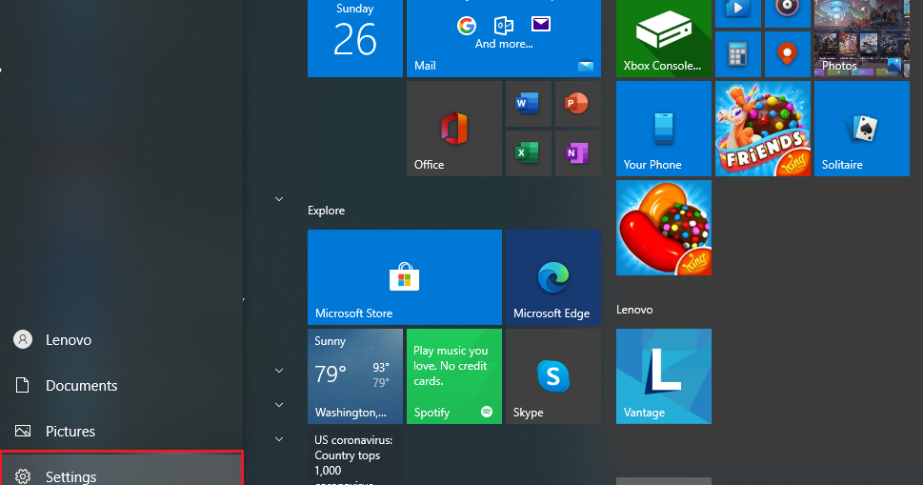Open the US coronavirus news tile
The image size is (923, 485).
pos(355,456)
